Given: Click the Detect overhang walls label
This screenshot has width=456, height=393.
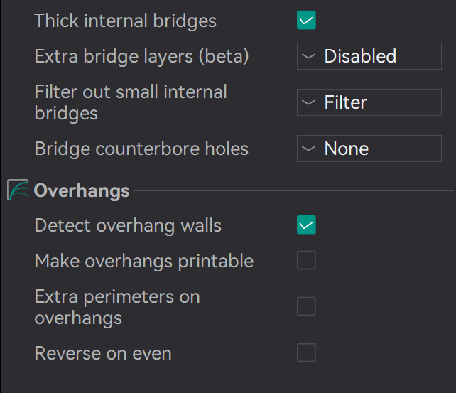Looking at the screenshot, I should pyautogui.click(x=128, y=225).
